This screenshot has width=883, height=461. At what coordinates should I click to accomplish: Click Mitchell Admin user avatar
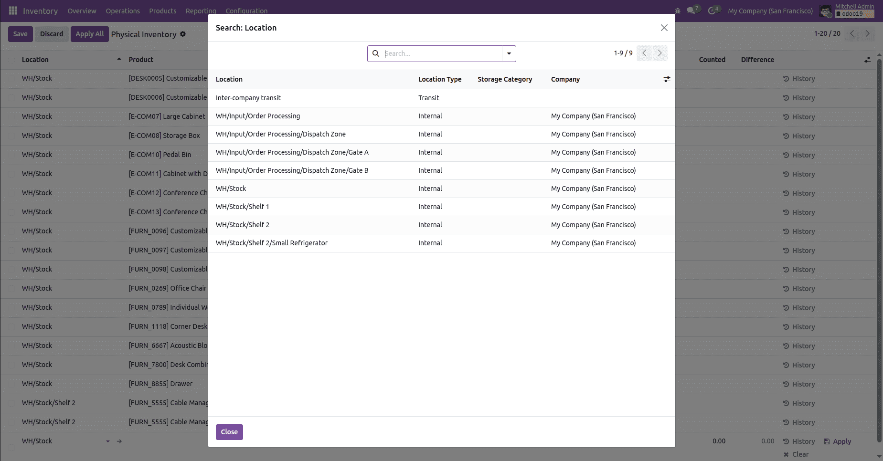(x=825, y=10)
